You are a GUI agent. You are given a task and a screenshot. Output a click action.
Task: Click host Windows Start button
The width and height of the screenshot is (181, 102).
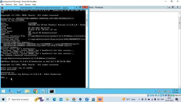(x=3, y=99)
